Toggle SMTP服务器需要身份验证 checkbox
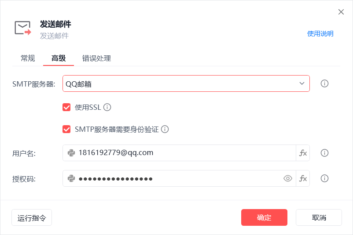Image resolution: width=353 pixels, height=235 pixels. 67,130
